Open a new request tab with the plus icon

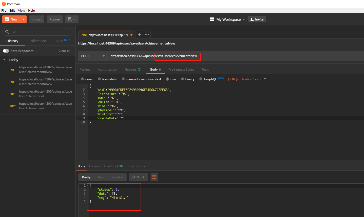[x=139, y=34]
